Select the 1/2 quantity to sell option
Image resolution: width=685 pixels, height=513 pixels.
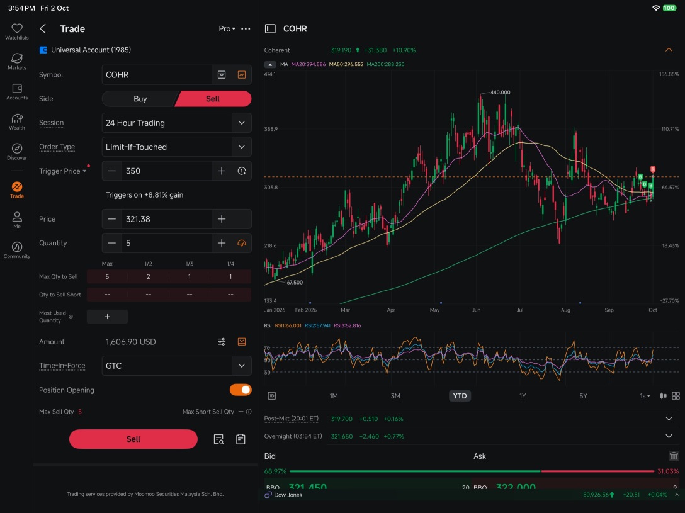149,277
